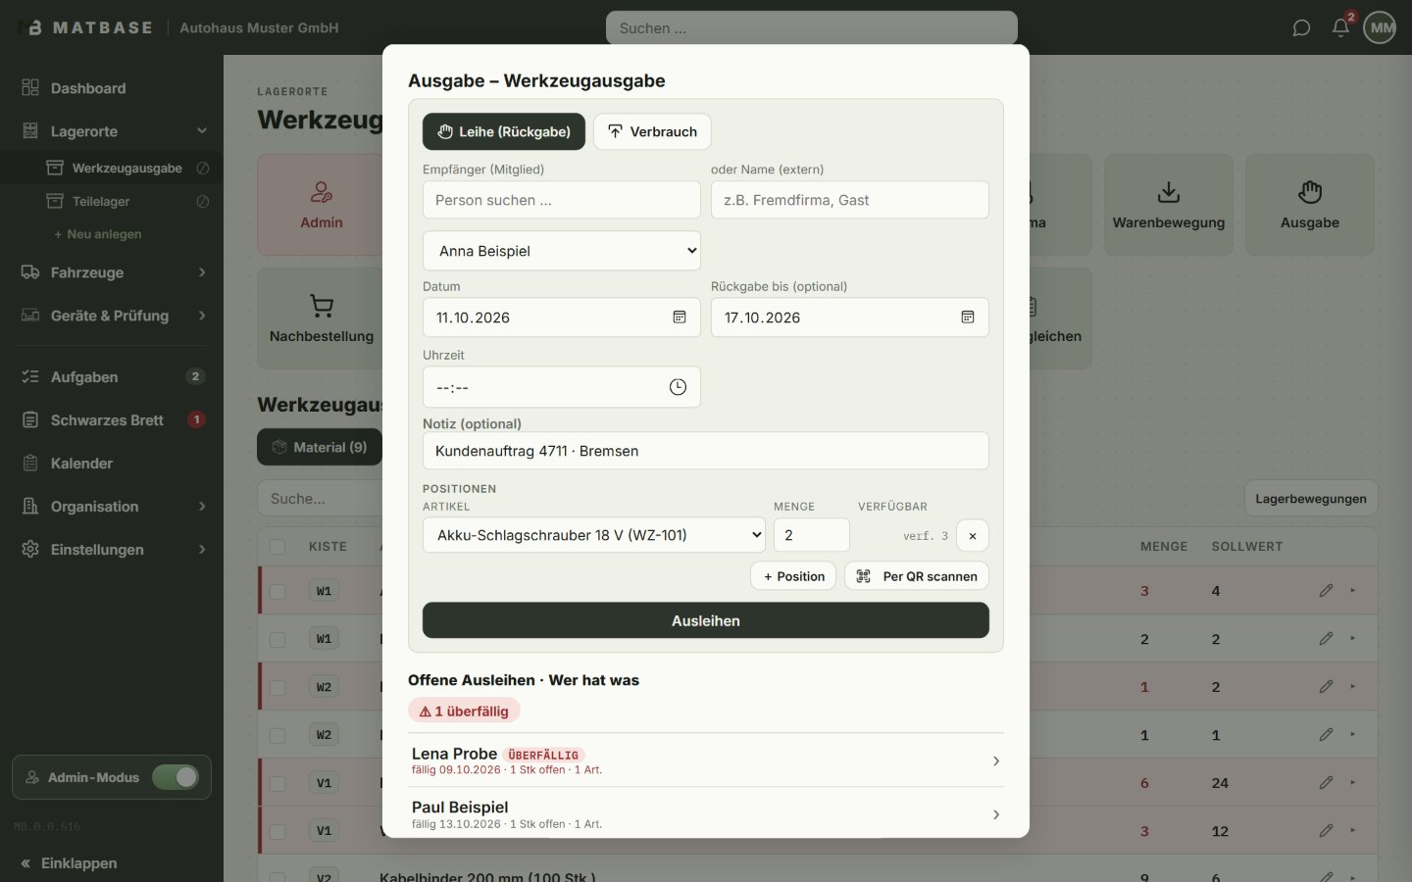Open Aufgaben in the sidebar
This screenshot has height=882, width=1412.
point(112,377)
